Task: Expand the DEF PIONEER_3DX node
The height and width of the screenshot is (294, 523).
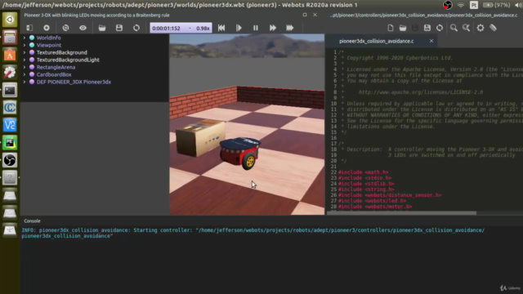Action: (25, 82)
